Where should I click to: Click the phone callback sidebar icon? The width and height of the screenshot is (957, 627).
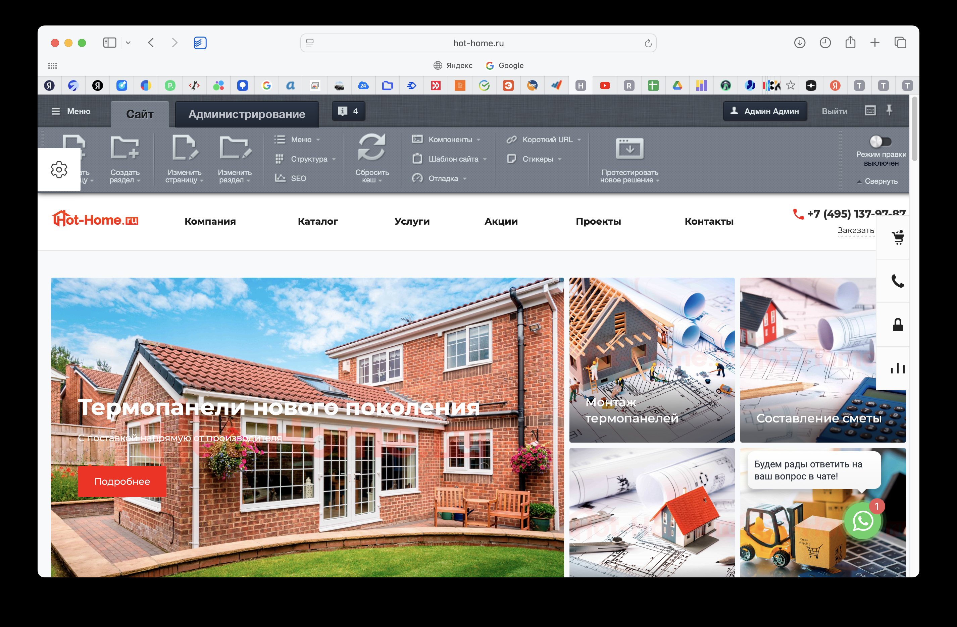tap(898, 281)
